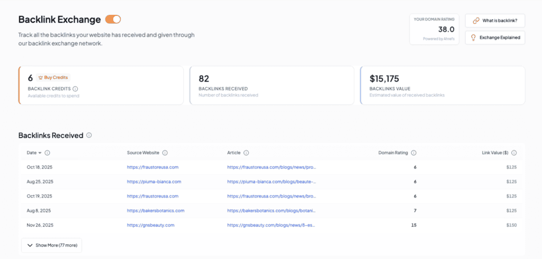Viewport: 542px width, 259px height.
Task: Select the Your Domain Rating card
Action: pos(435,29)
